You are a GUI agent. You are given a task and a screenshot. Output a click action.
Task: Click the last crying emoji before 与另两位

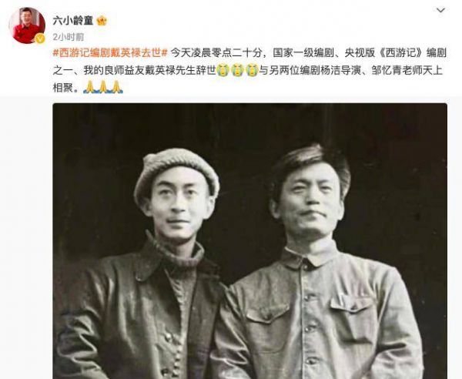[252, 70]
